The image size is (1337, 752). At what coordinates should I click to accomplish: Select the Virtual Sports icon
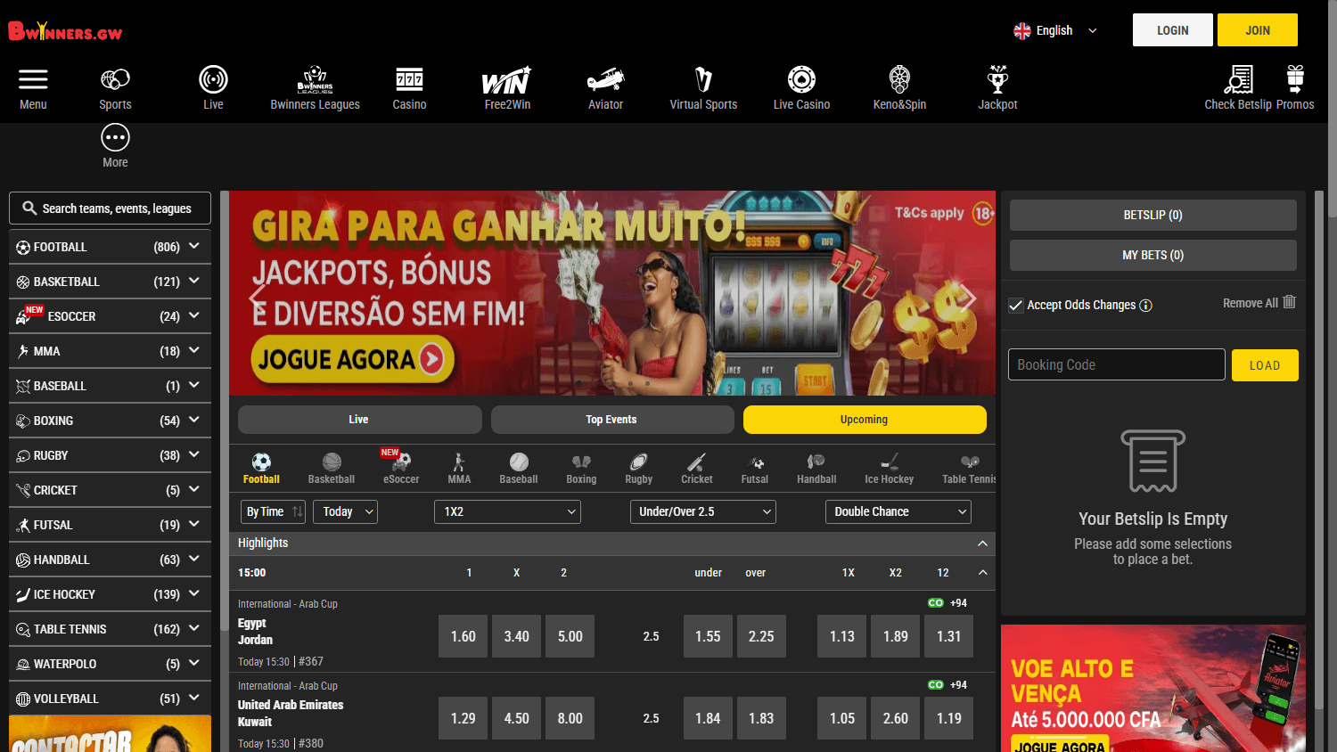703,86
